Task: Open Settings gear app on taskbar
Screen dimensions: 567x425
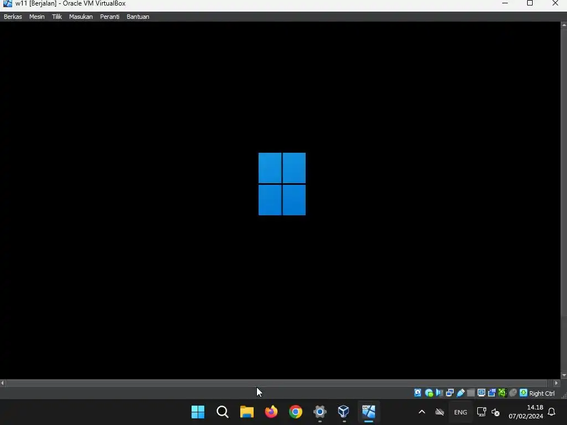Action: click(320, 412)
